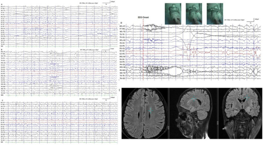
Task: Click the cyan crosshair on the axial MRI
Action: point(150,111)
